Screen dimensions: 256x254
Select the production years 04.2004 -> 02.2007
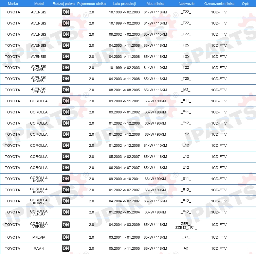(x=124, y=201)
